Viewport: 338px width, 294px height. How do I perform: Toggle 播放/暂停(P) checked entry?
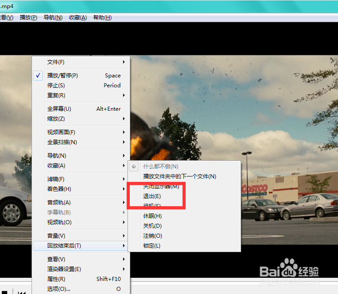click(x=81, y=76)
